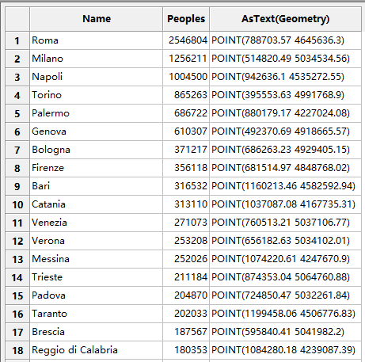365x362 pixels.
Task: Select the Bologna geometry cell
Action: [x=286, y=150]
